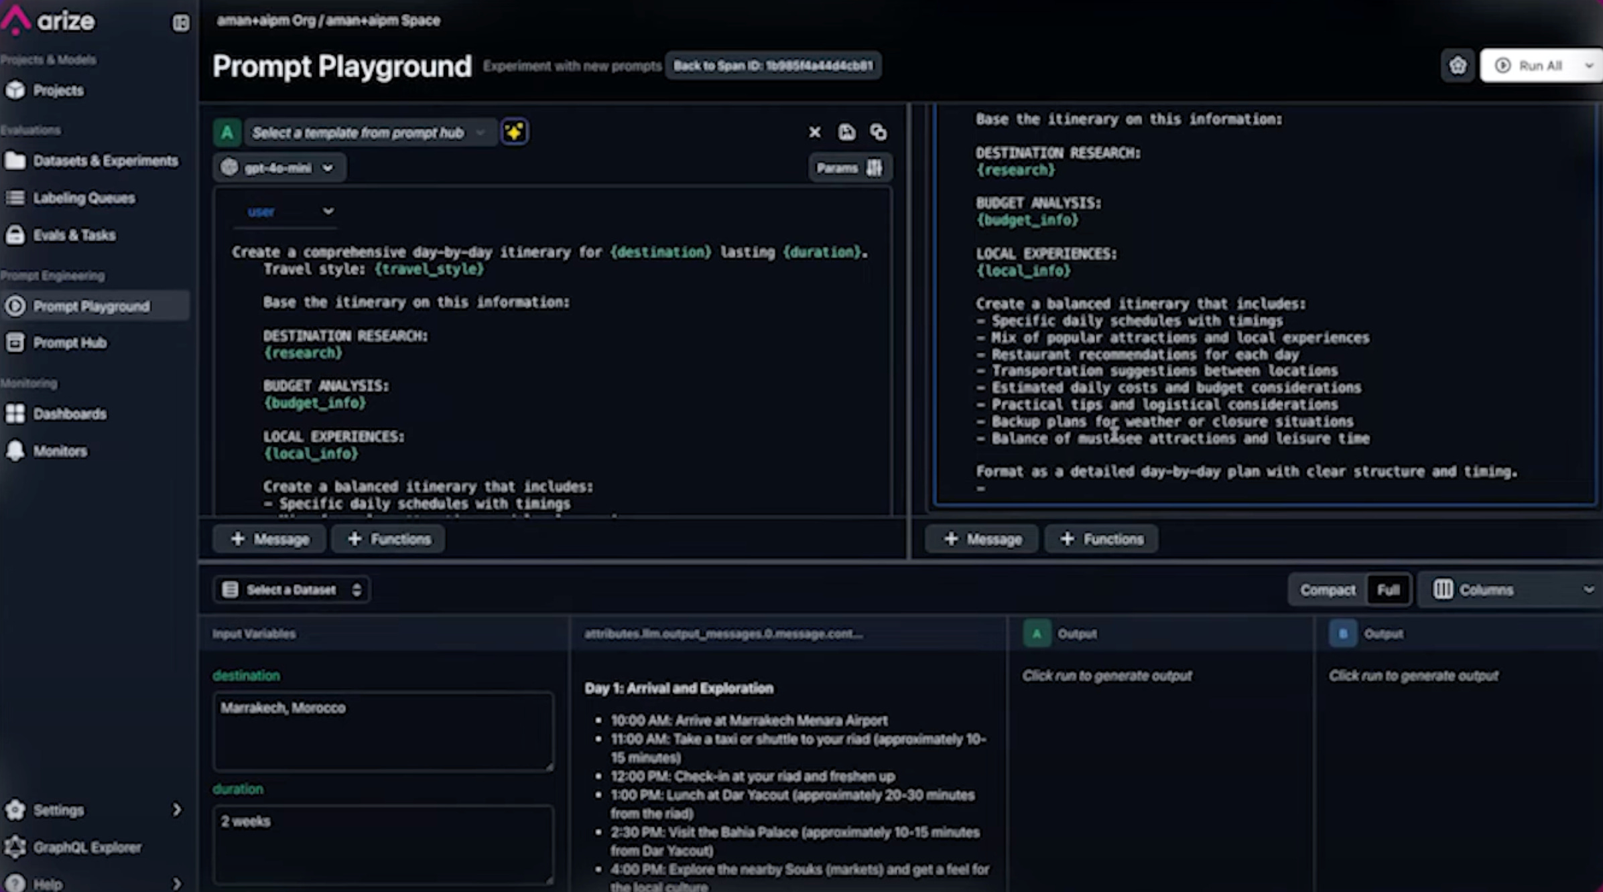Expand the Settings sidebar chevron
Viewport: 1603px width, 892px height.
(176, 810)
